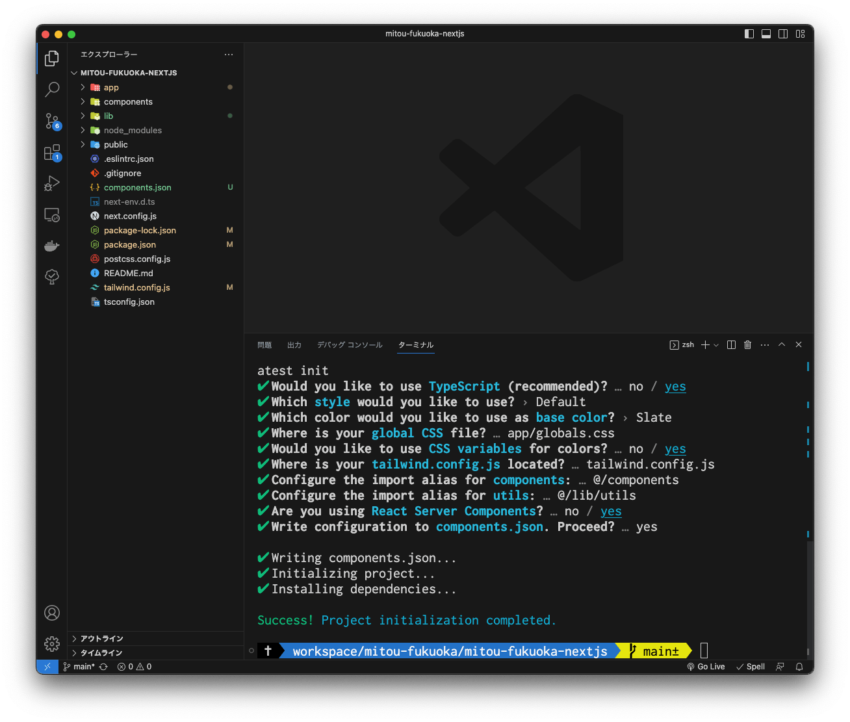The image size is (850, 722).
Task: Customize layout icon in title bar
Action: coord(801,34)
